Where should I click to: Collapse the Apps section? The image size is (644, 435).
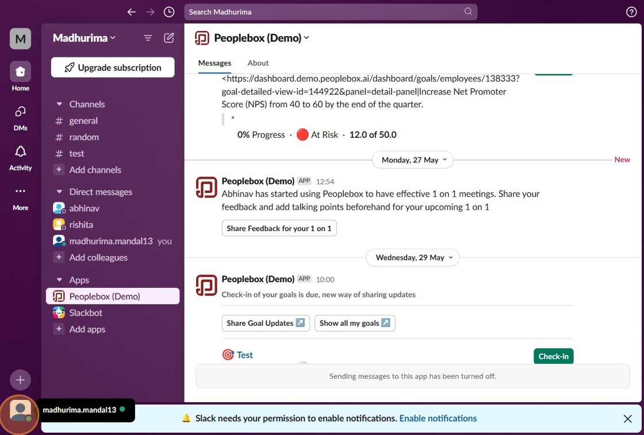[x=59, y=280]
